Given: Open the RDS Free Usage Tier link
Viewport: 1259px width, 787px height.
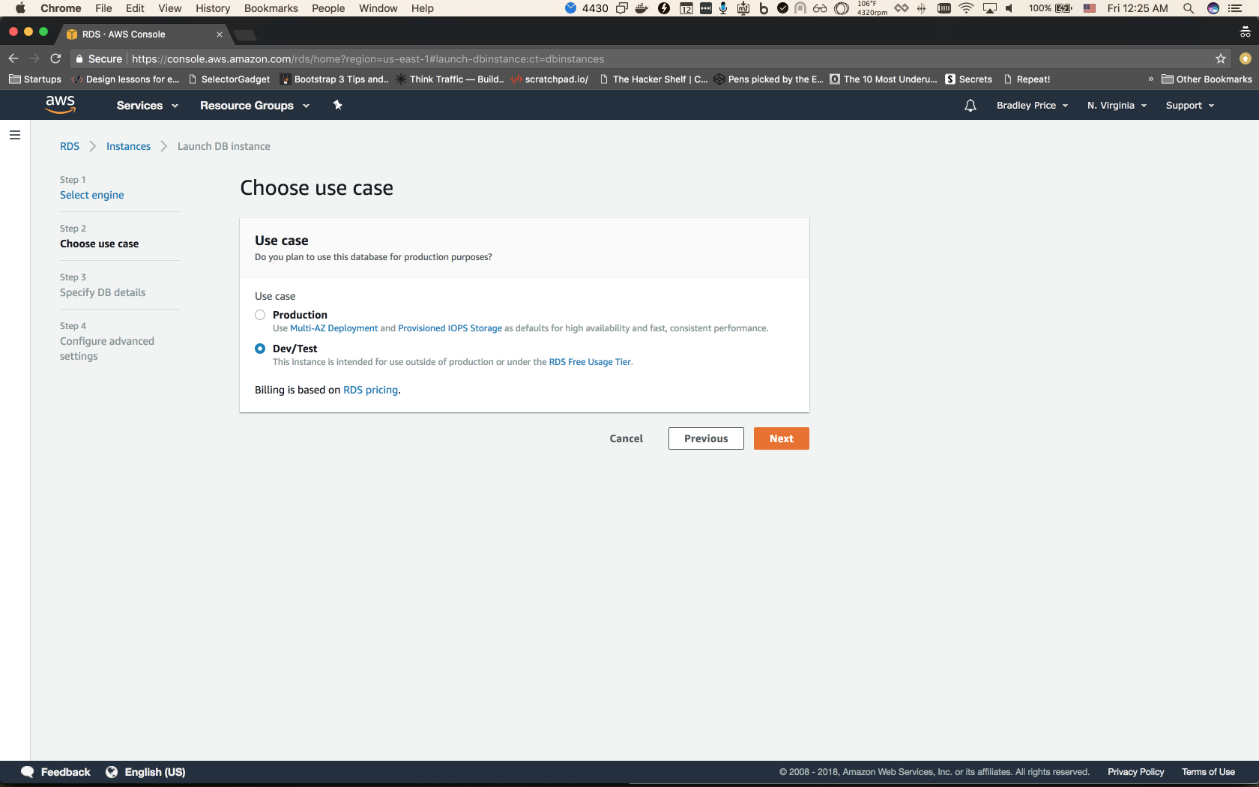Looking at the screenshot, I should pos(590,362).
